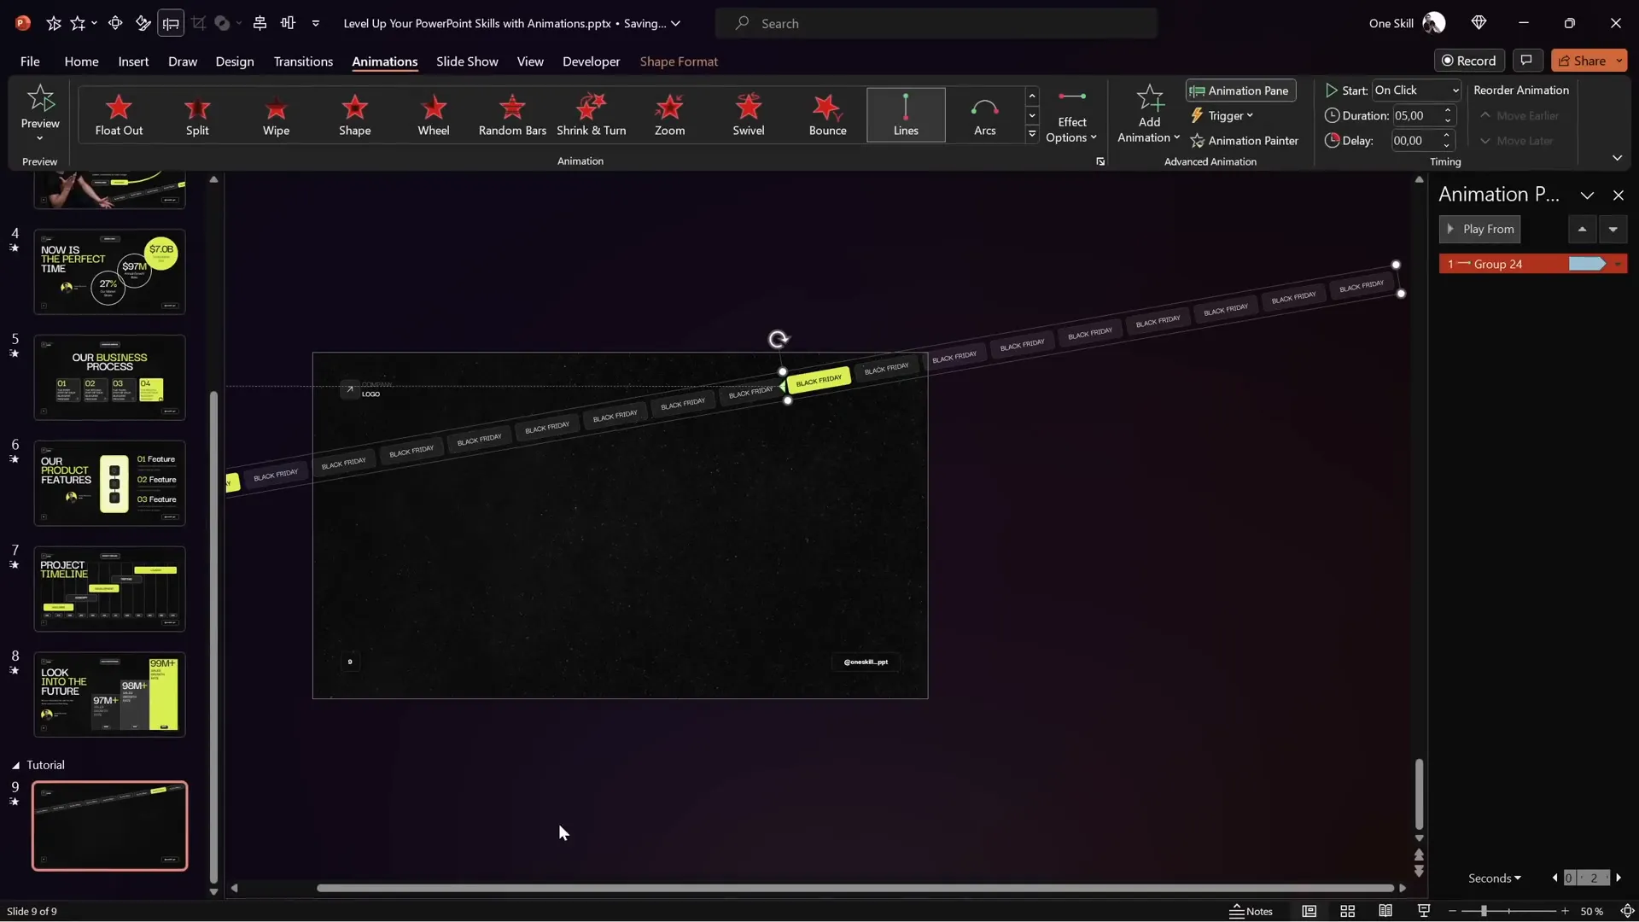Screen dimensions: 1639x922
Task: Open Group 24 animation item dropdown
Action: [x=1618, y=265]
